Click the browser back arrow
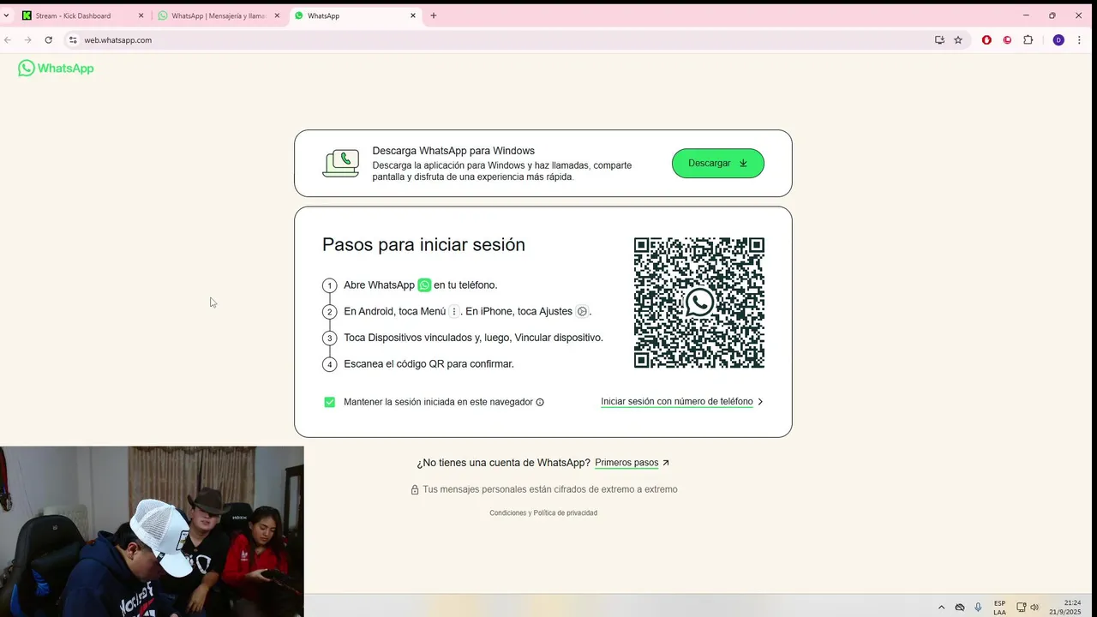Screen dimensions: 1097x617 click(8, 40)
